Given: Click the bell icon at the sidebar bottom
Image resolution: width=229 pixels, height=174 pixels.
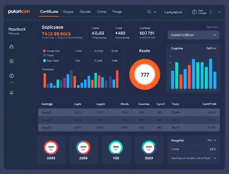Looking at the screenshot, I should tap(11, 92).
